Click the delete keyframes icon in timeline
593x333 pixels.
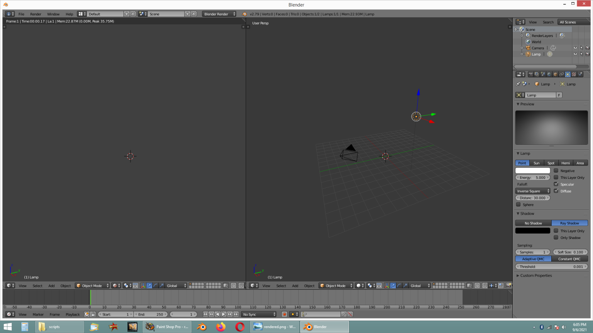[350, 314]
